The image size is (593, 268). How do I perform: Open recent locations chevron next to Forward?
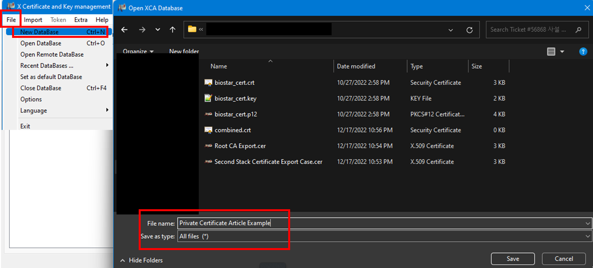[x=158, y=30]
